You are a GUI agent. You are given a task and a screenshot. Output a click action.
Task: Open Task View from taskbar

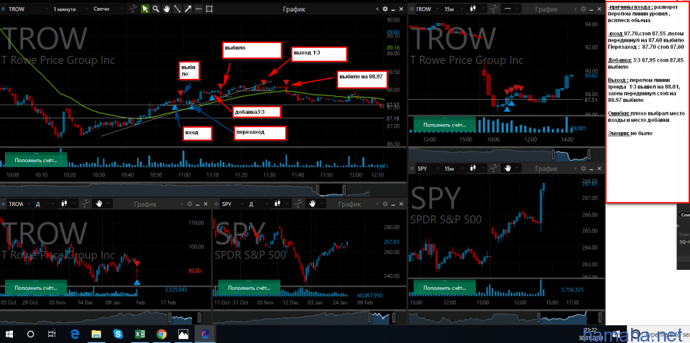(x=52, y=334)
